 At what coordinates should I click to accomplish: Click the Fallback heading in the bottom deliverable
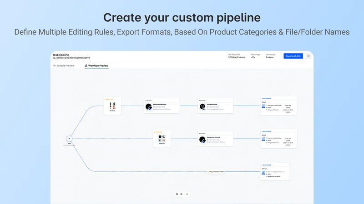(264, 169)
